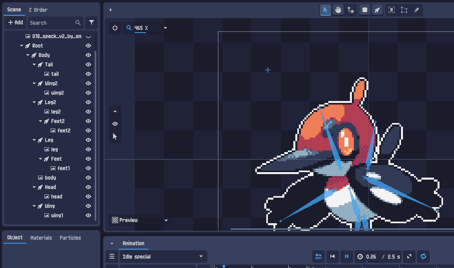Viewport: 454px width, 268px height.
Task: Toggle visibility of feet2 sprite
Action: pos(88,130)
